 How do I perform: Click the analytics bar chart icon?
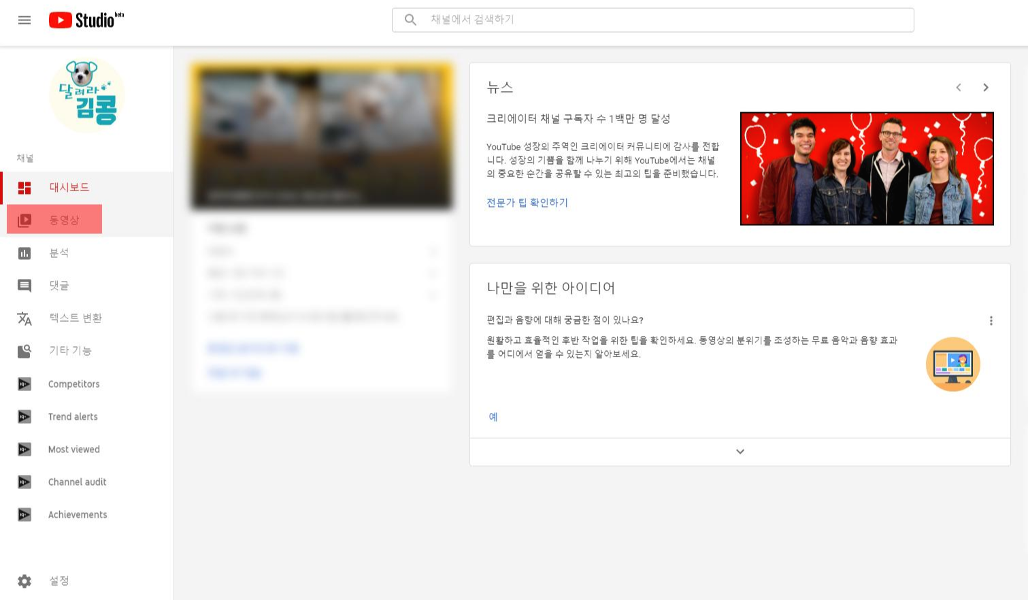(24, 253)
